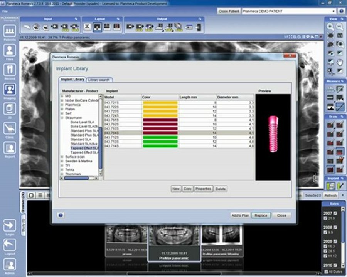Viewport: 347px width, 277px height.
Task: Select the highlighted line profile tool in Measure
Action: coord(340,107)
